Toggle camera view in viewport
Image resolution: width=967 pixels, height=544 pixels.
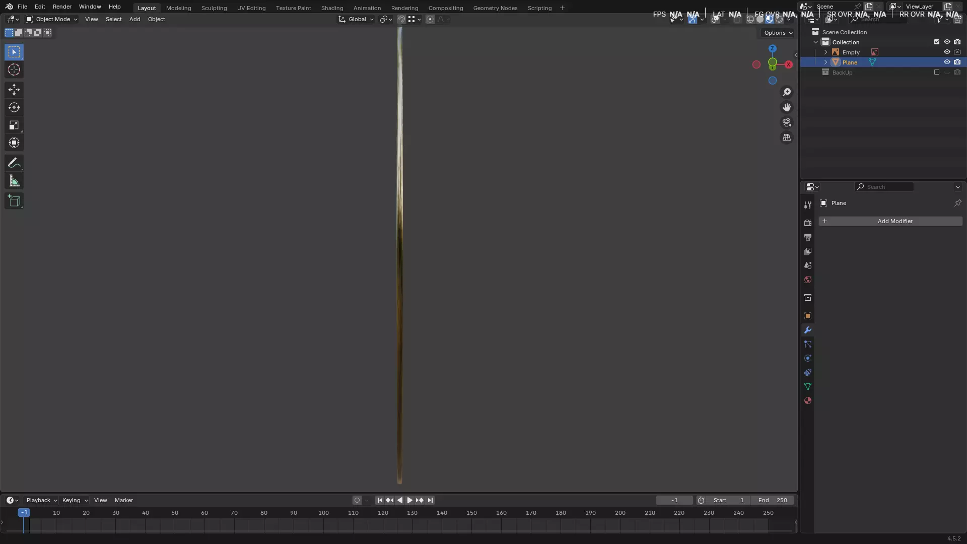click(x=787, y=122)
